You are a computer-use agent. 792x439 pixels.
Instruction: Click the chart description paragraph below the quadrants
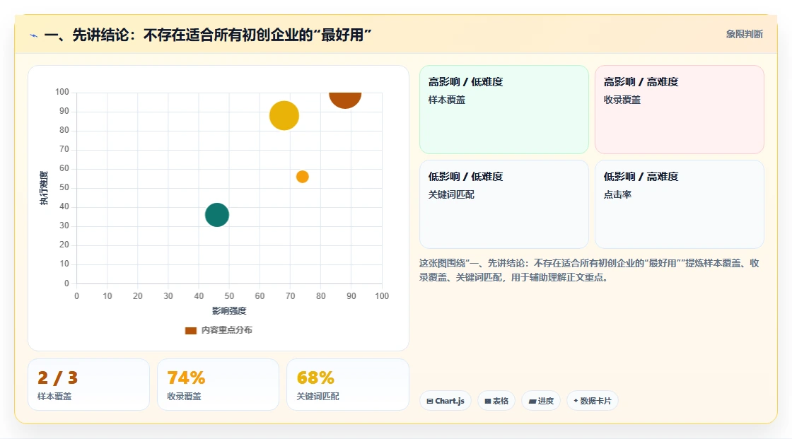[589, 270]
